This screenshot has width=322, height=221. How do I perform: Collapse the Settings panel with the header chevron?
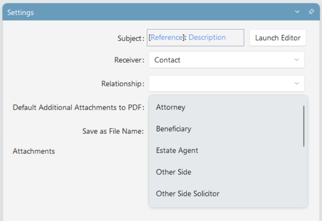point(297,12)
